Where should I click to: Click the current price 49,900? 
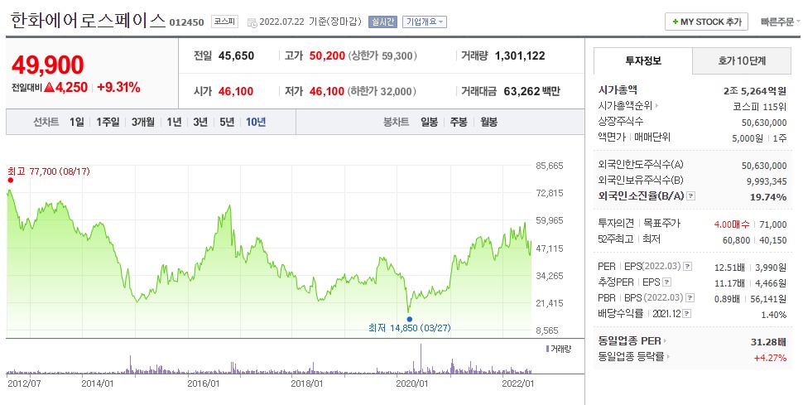click(48, 65)
